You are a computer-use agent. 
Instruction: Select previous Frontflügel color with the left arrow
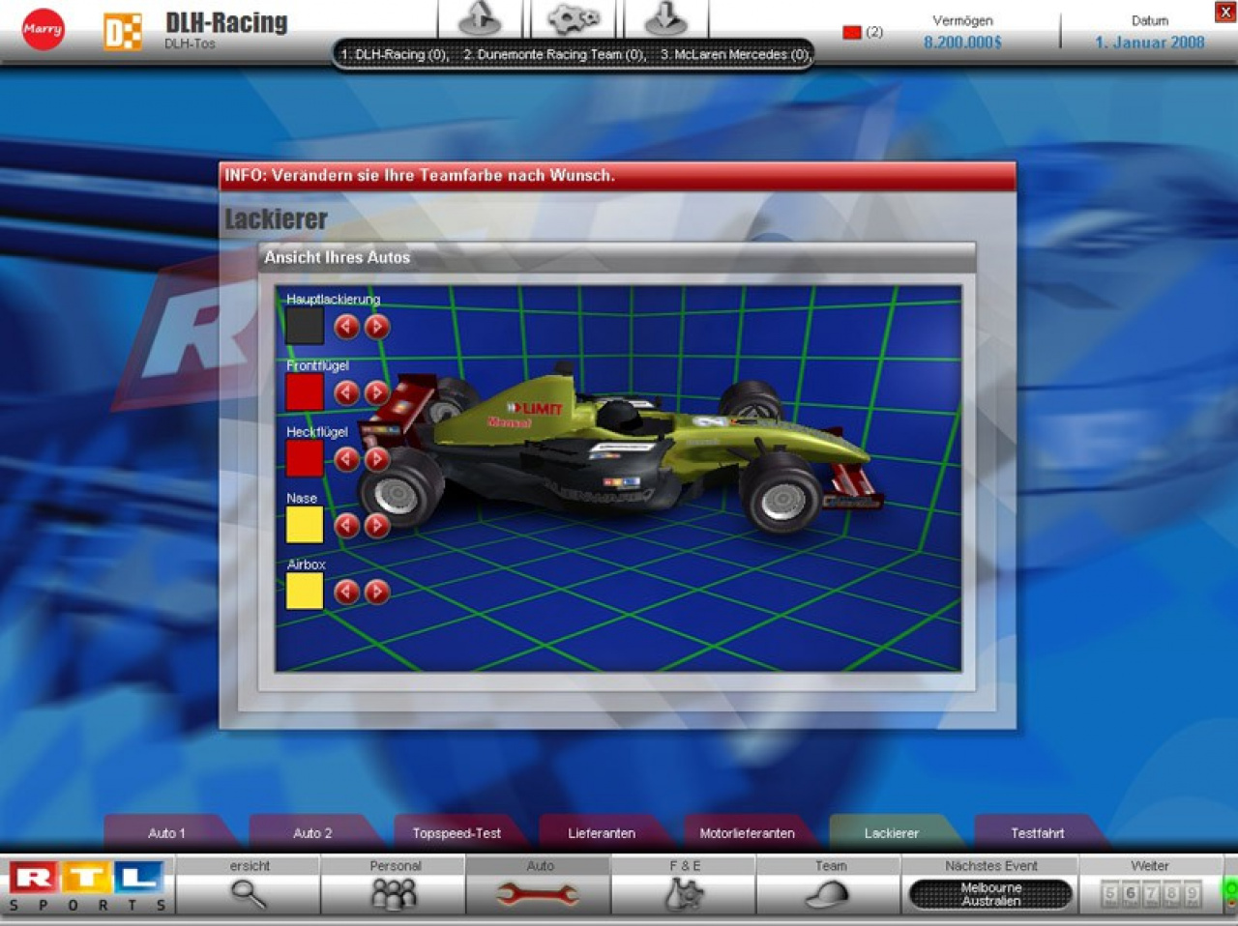[x=346, y=392]
